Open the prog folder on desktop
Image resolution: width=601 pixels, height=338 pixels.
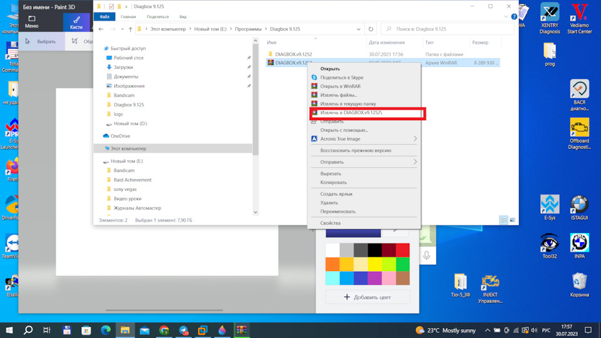(550, 54)
